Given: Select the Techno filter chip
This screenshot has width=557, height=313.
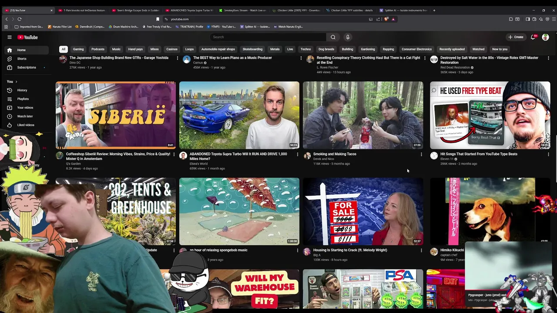Looking at the screenshot, I should pos(305,49).
